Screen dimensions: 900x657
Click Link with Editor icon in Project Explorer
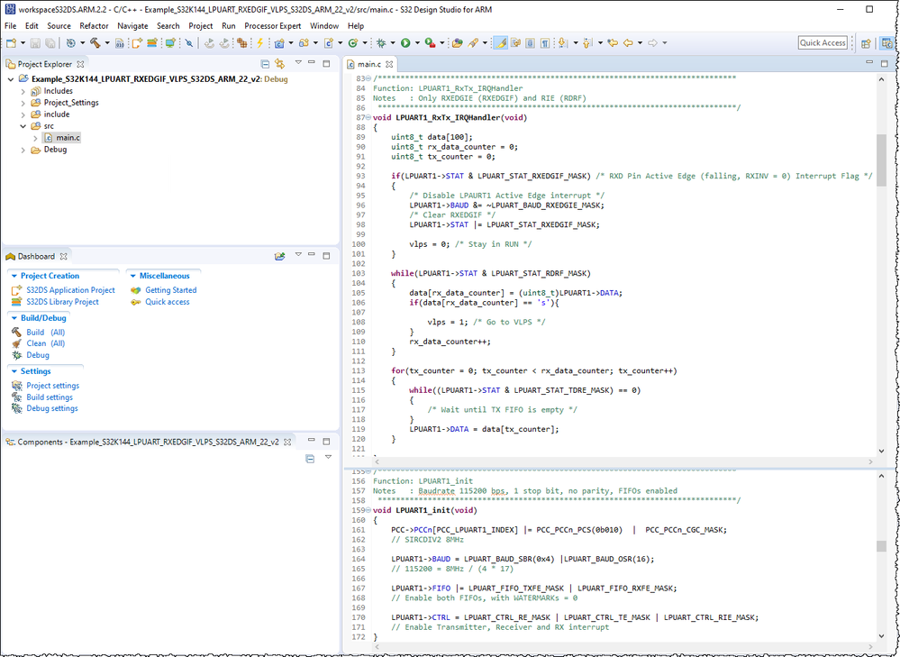(x=279, y=64)
